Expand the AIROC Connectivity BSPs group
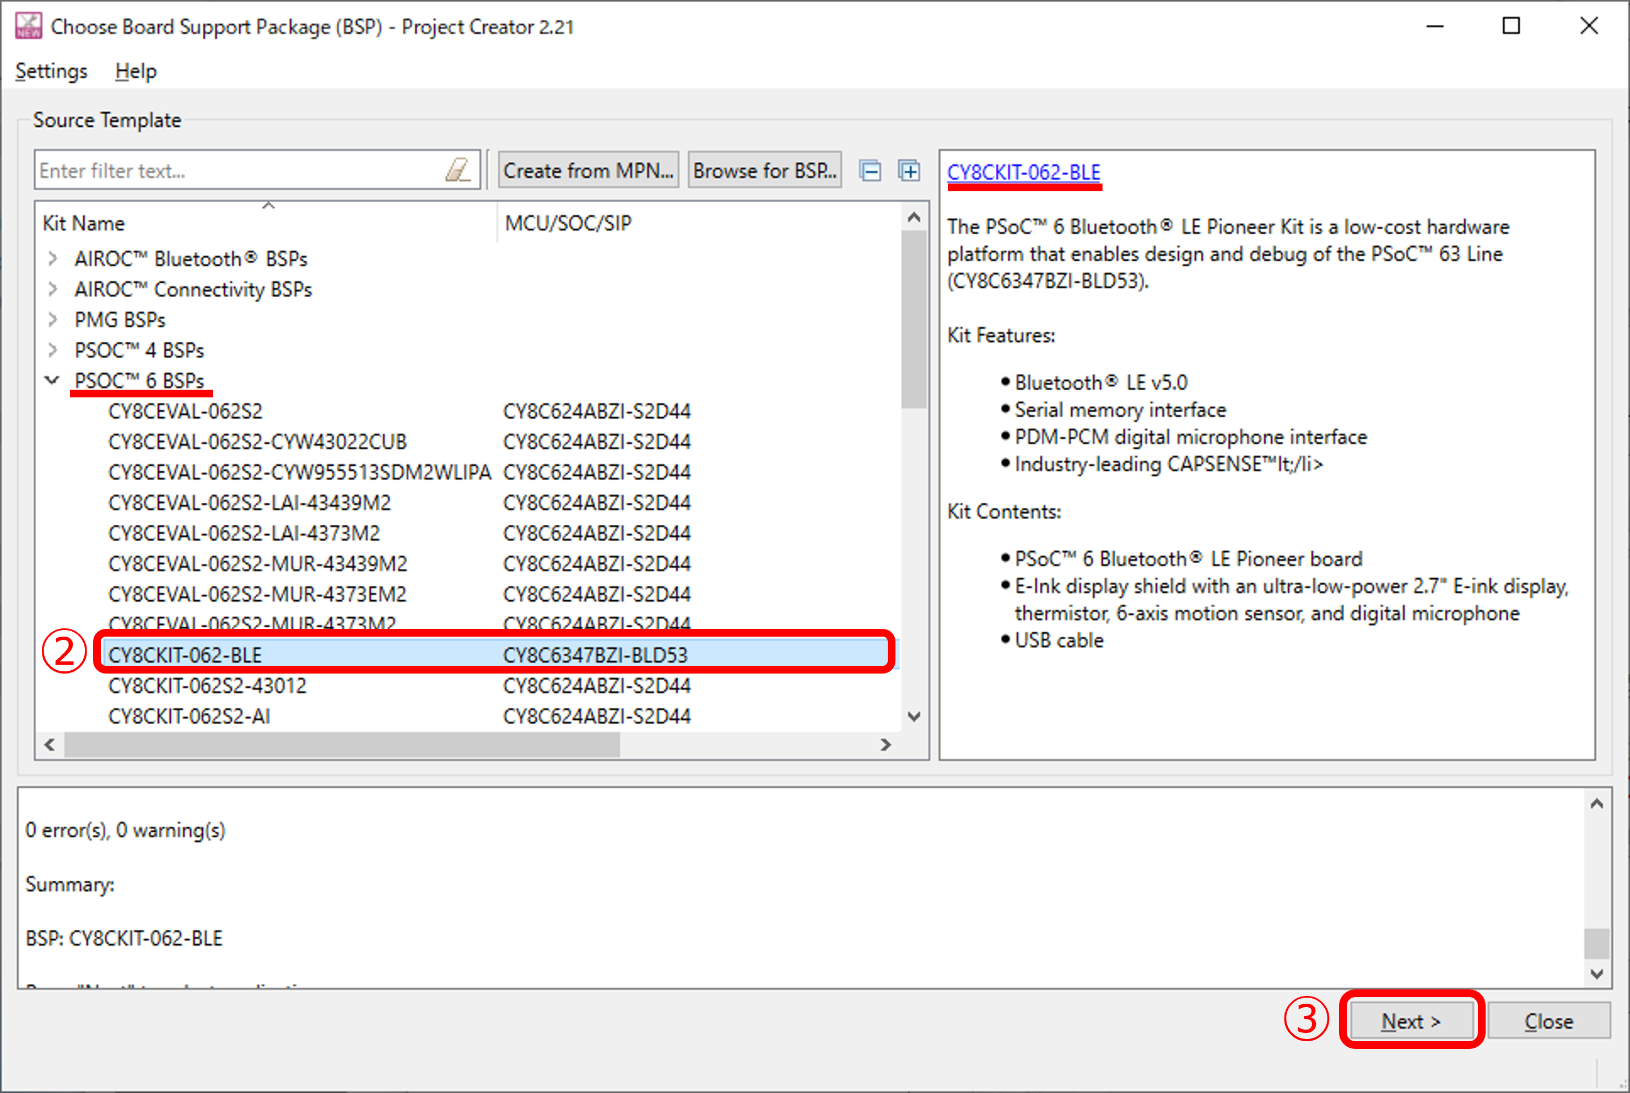The width and height of the screenshot is (1630, 1093). pos(52,289)
